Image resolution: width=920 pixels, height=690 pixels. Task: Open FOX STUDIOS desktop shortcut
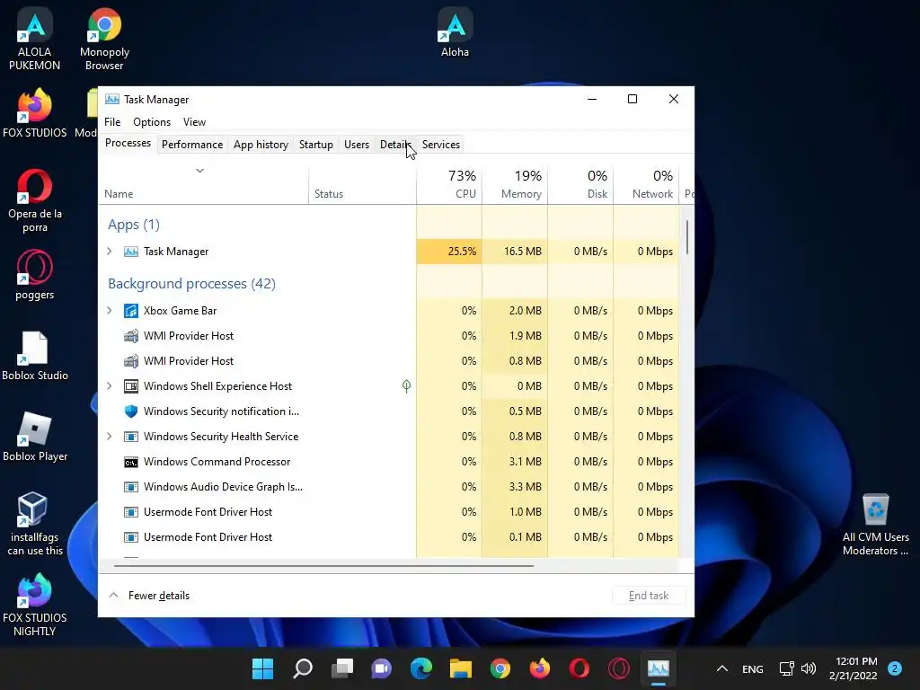[x=35, y=113]
